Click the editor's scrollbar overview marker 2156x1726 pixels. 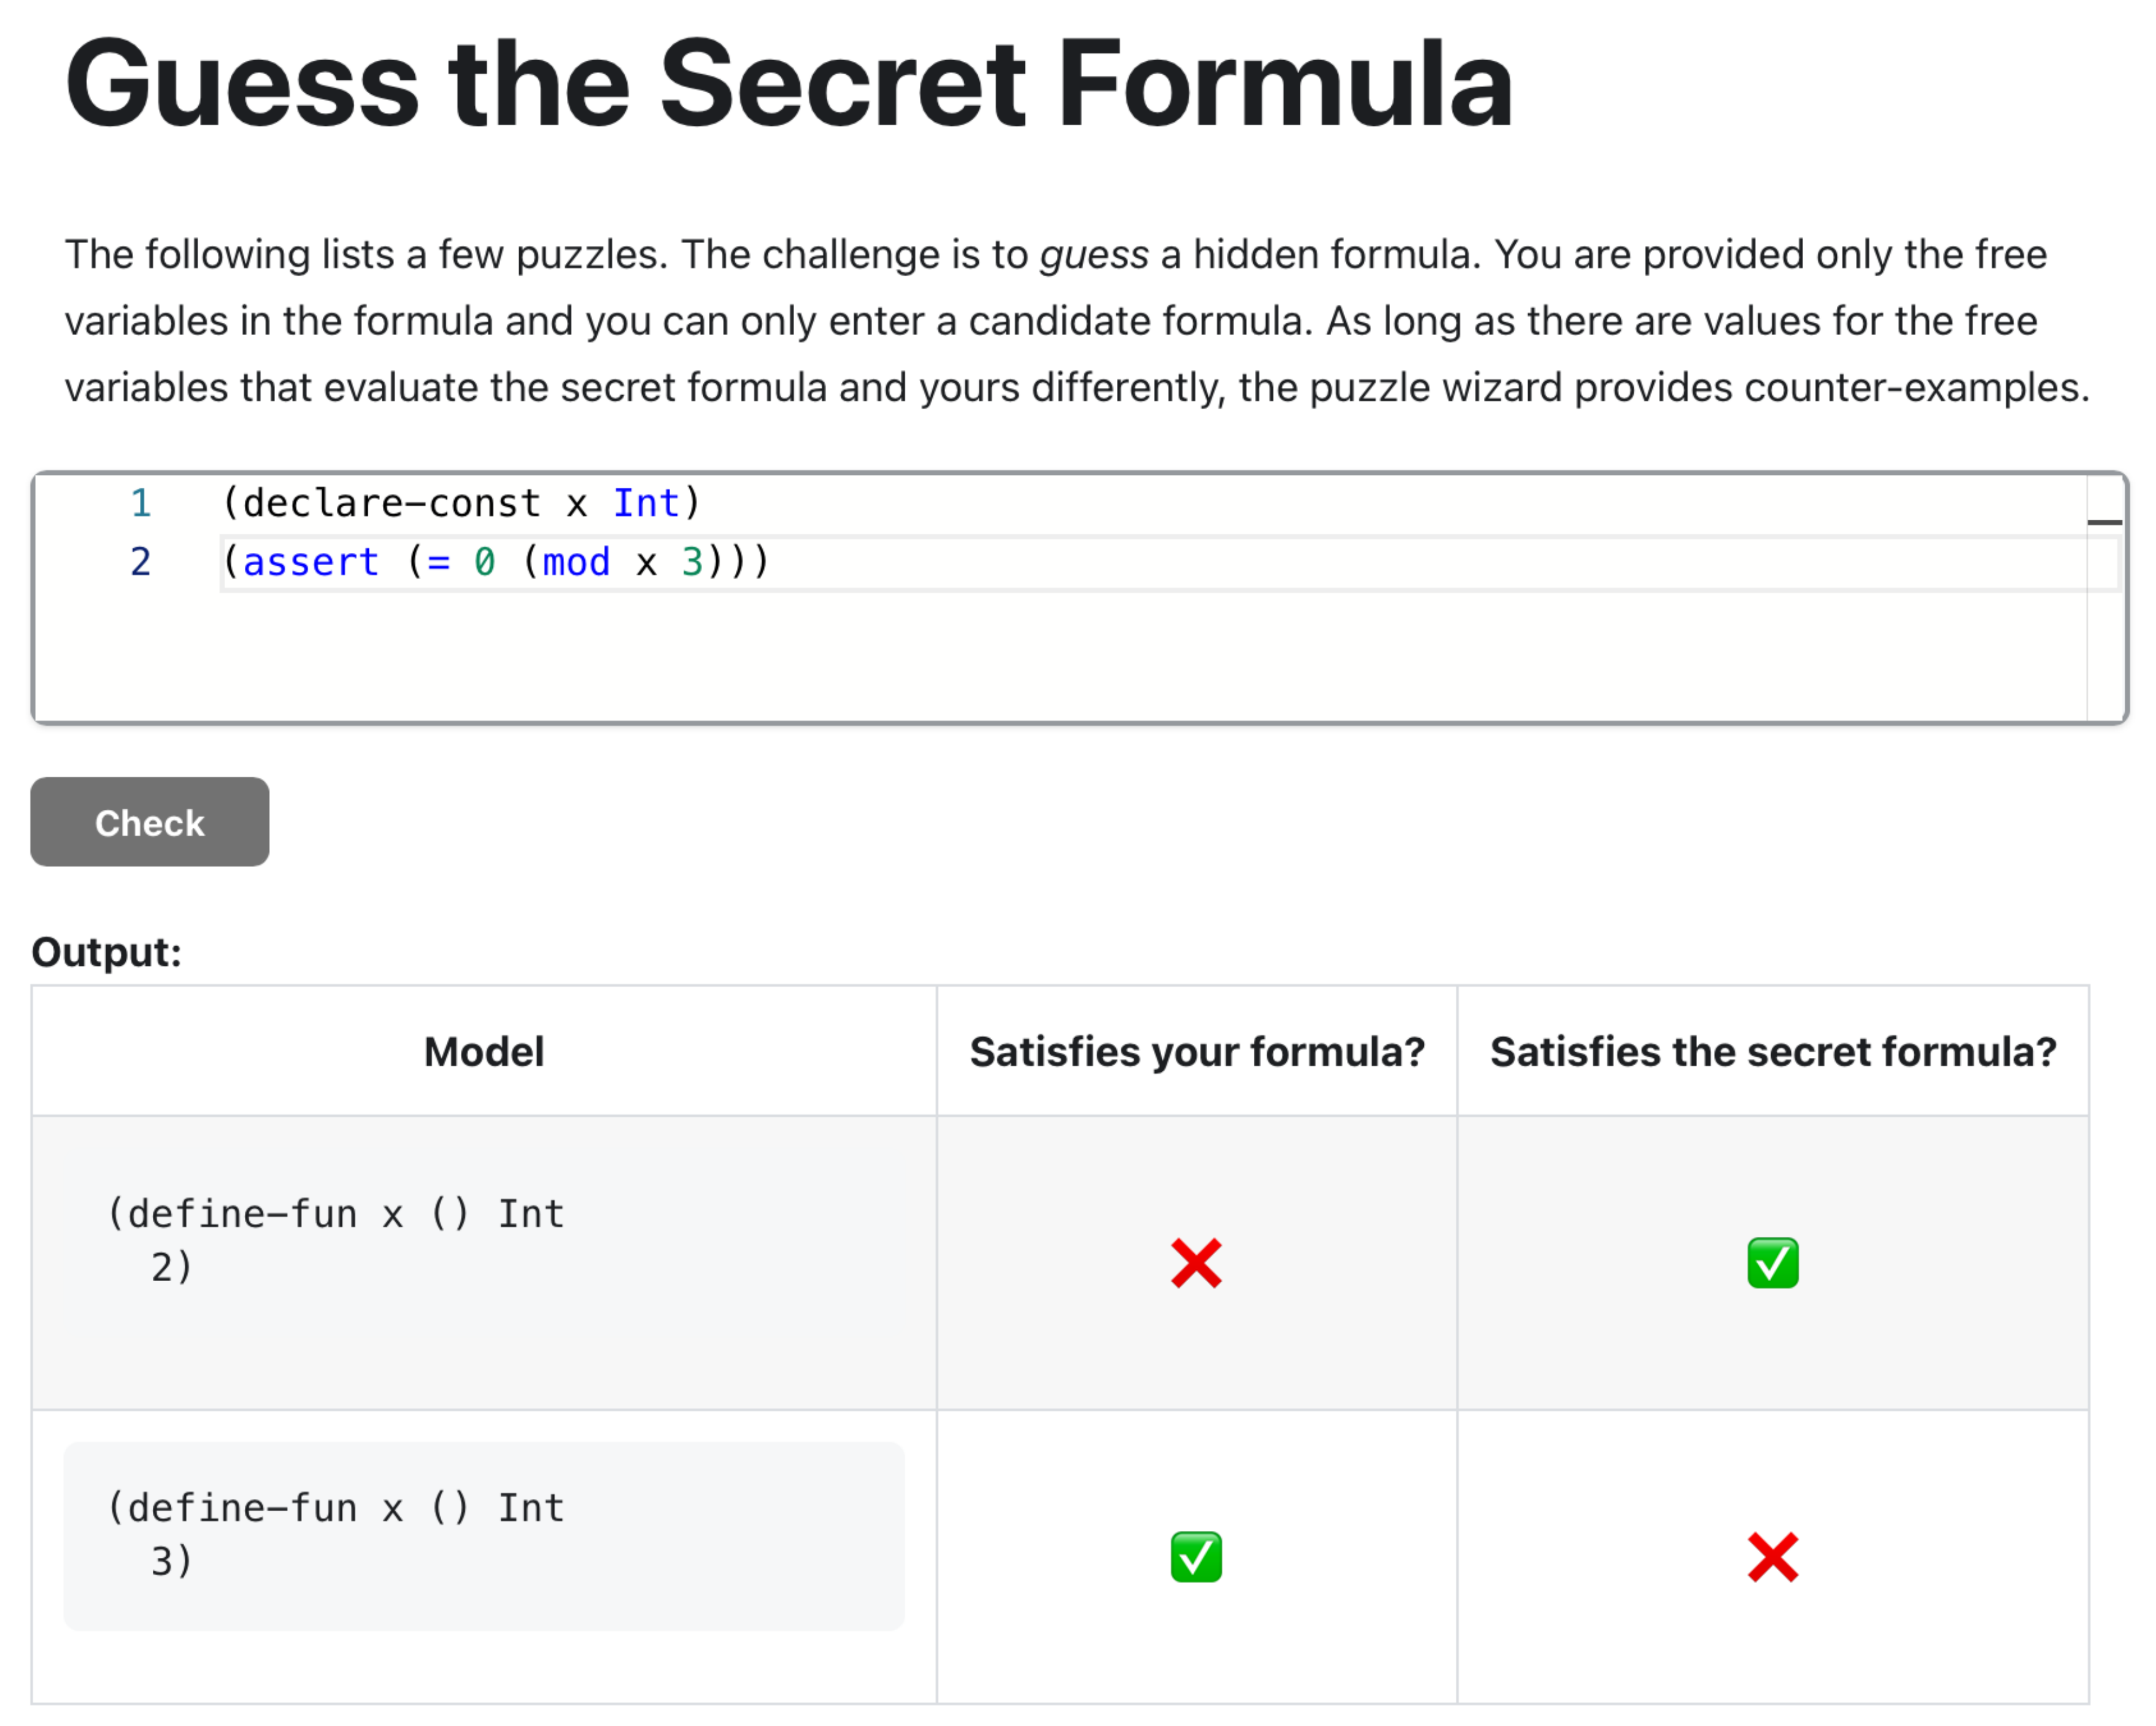pyautogui.click(x=2104, y=522)
